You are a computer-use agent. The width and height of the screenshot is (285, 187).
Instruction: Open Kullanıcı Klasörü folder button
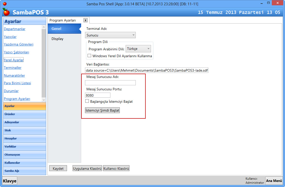click(116, 169)
